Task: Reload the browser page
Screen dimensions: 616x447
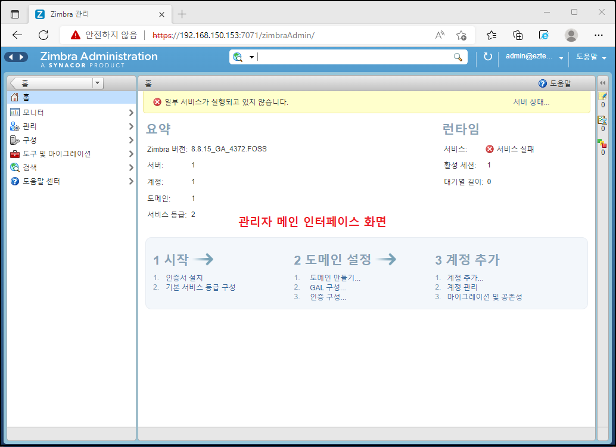Action: [43, 35]
